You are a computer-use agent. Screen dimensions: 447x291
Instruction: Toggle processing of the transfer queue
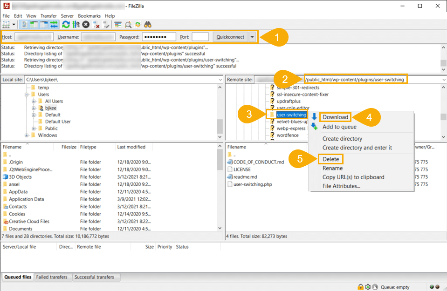pos(75,25)
